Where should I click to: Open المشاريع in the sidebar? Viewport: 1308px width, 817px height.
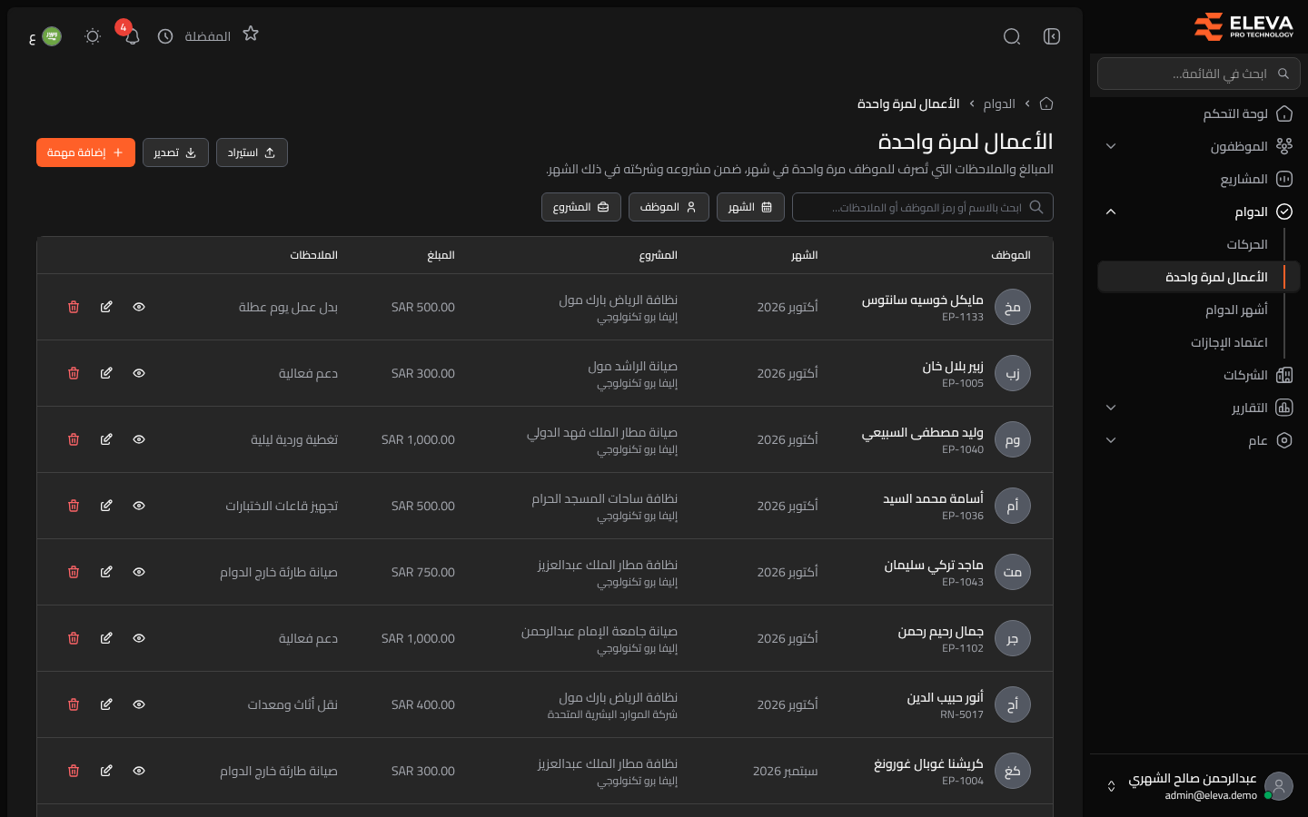[1199, 179]
